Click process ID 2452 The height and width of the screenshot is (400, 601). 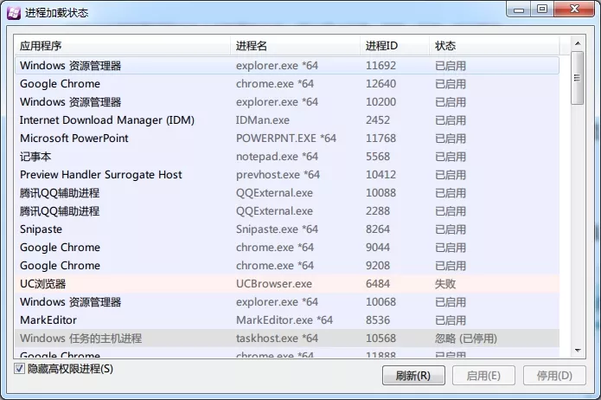[x=378, y=120]
